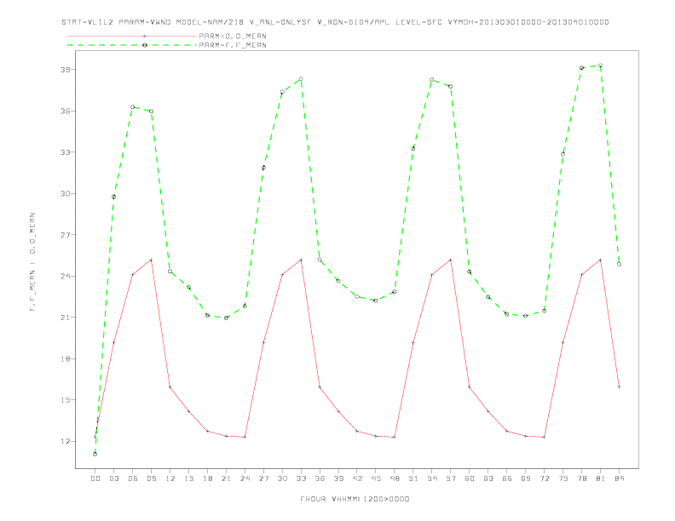
Task: Select green F.F_MEAN circle marker at hour 33
Action: tap(301, 79)
